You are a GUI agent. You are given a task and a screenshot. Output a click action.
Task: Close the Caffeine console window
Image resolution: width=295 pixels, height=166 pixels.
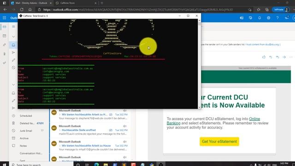click(197, 16)
